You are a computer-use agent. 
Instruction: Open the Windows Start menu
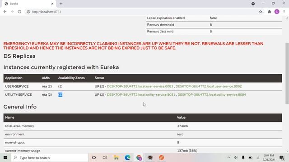5,157
